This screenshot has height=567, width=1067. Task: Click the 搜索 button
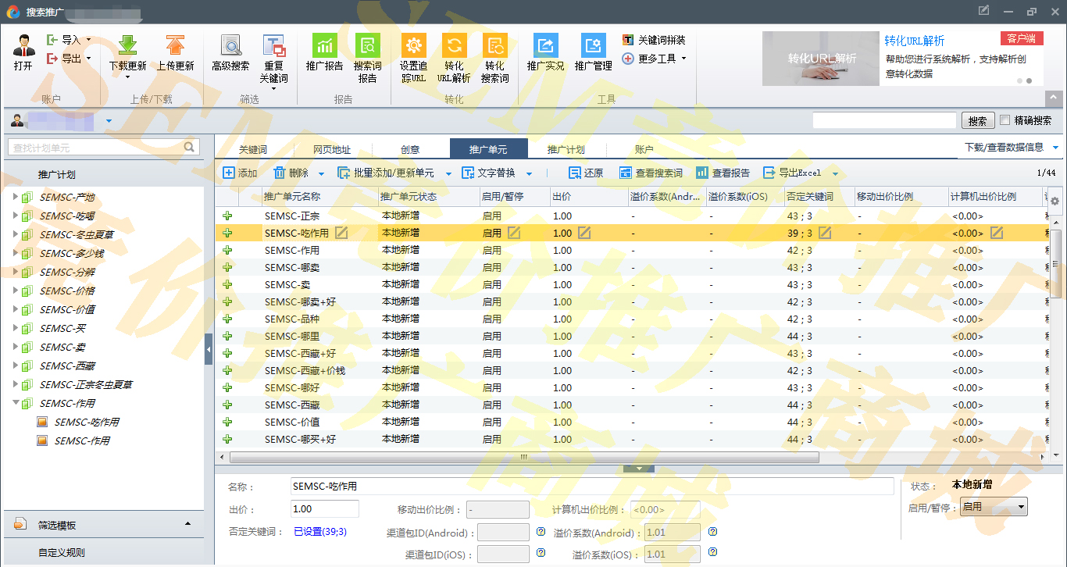(x=977, y=121)
